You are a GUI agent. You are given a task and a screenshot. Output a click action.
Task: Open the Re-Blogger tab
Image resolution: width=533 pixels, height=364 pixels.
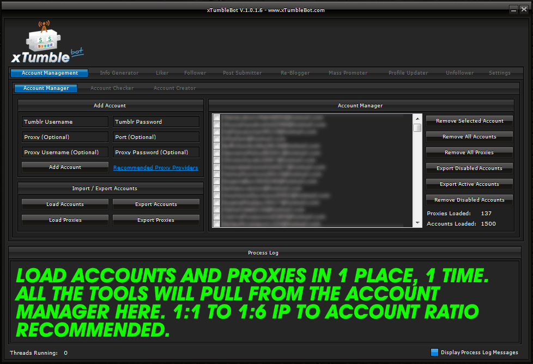(x=295, y=72)
